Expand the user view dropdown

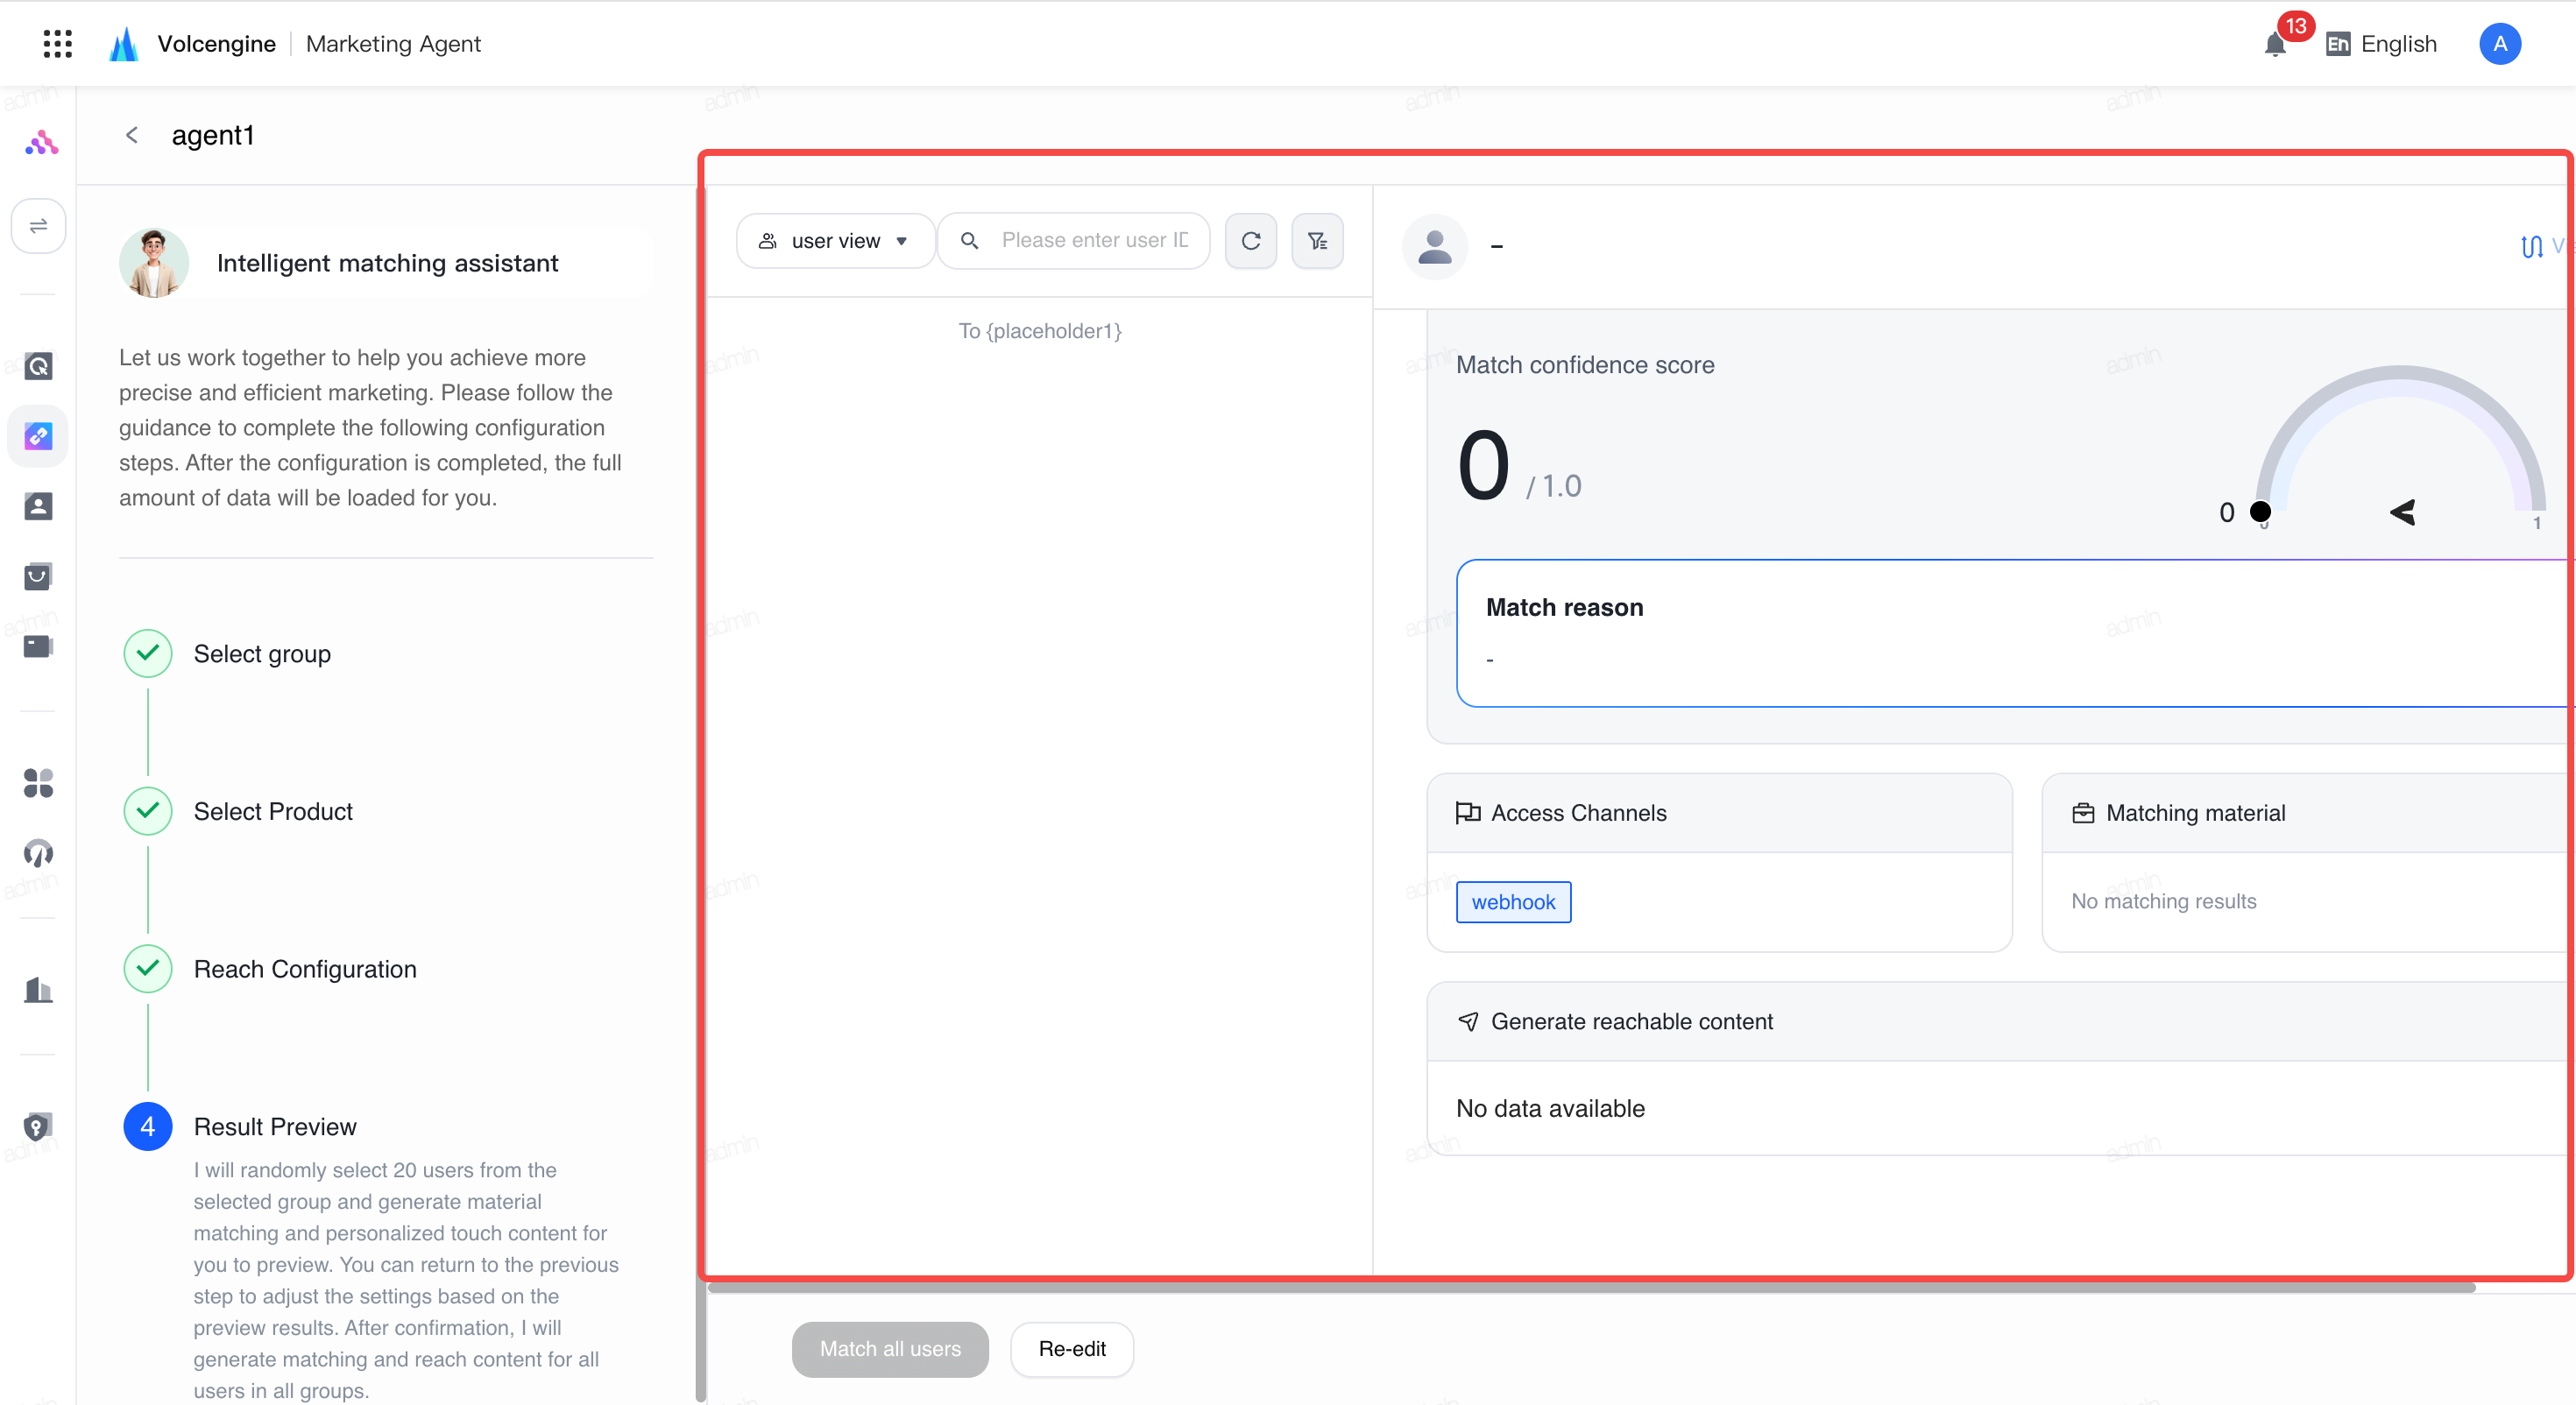point(835,241)
